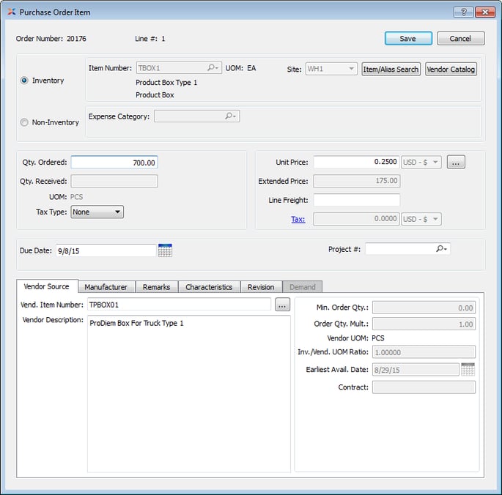Expand the Tax Type dropdown

[x=97, y=212]
